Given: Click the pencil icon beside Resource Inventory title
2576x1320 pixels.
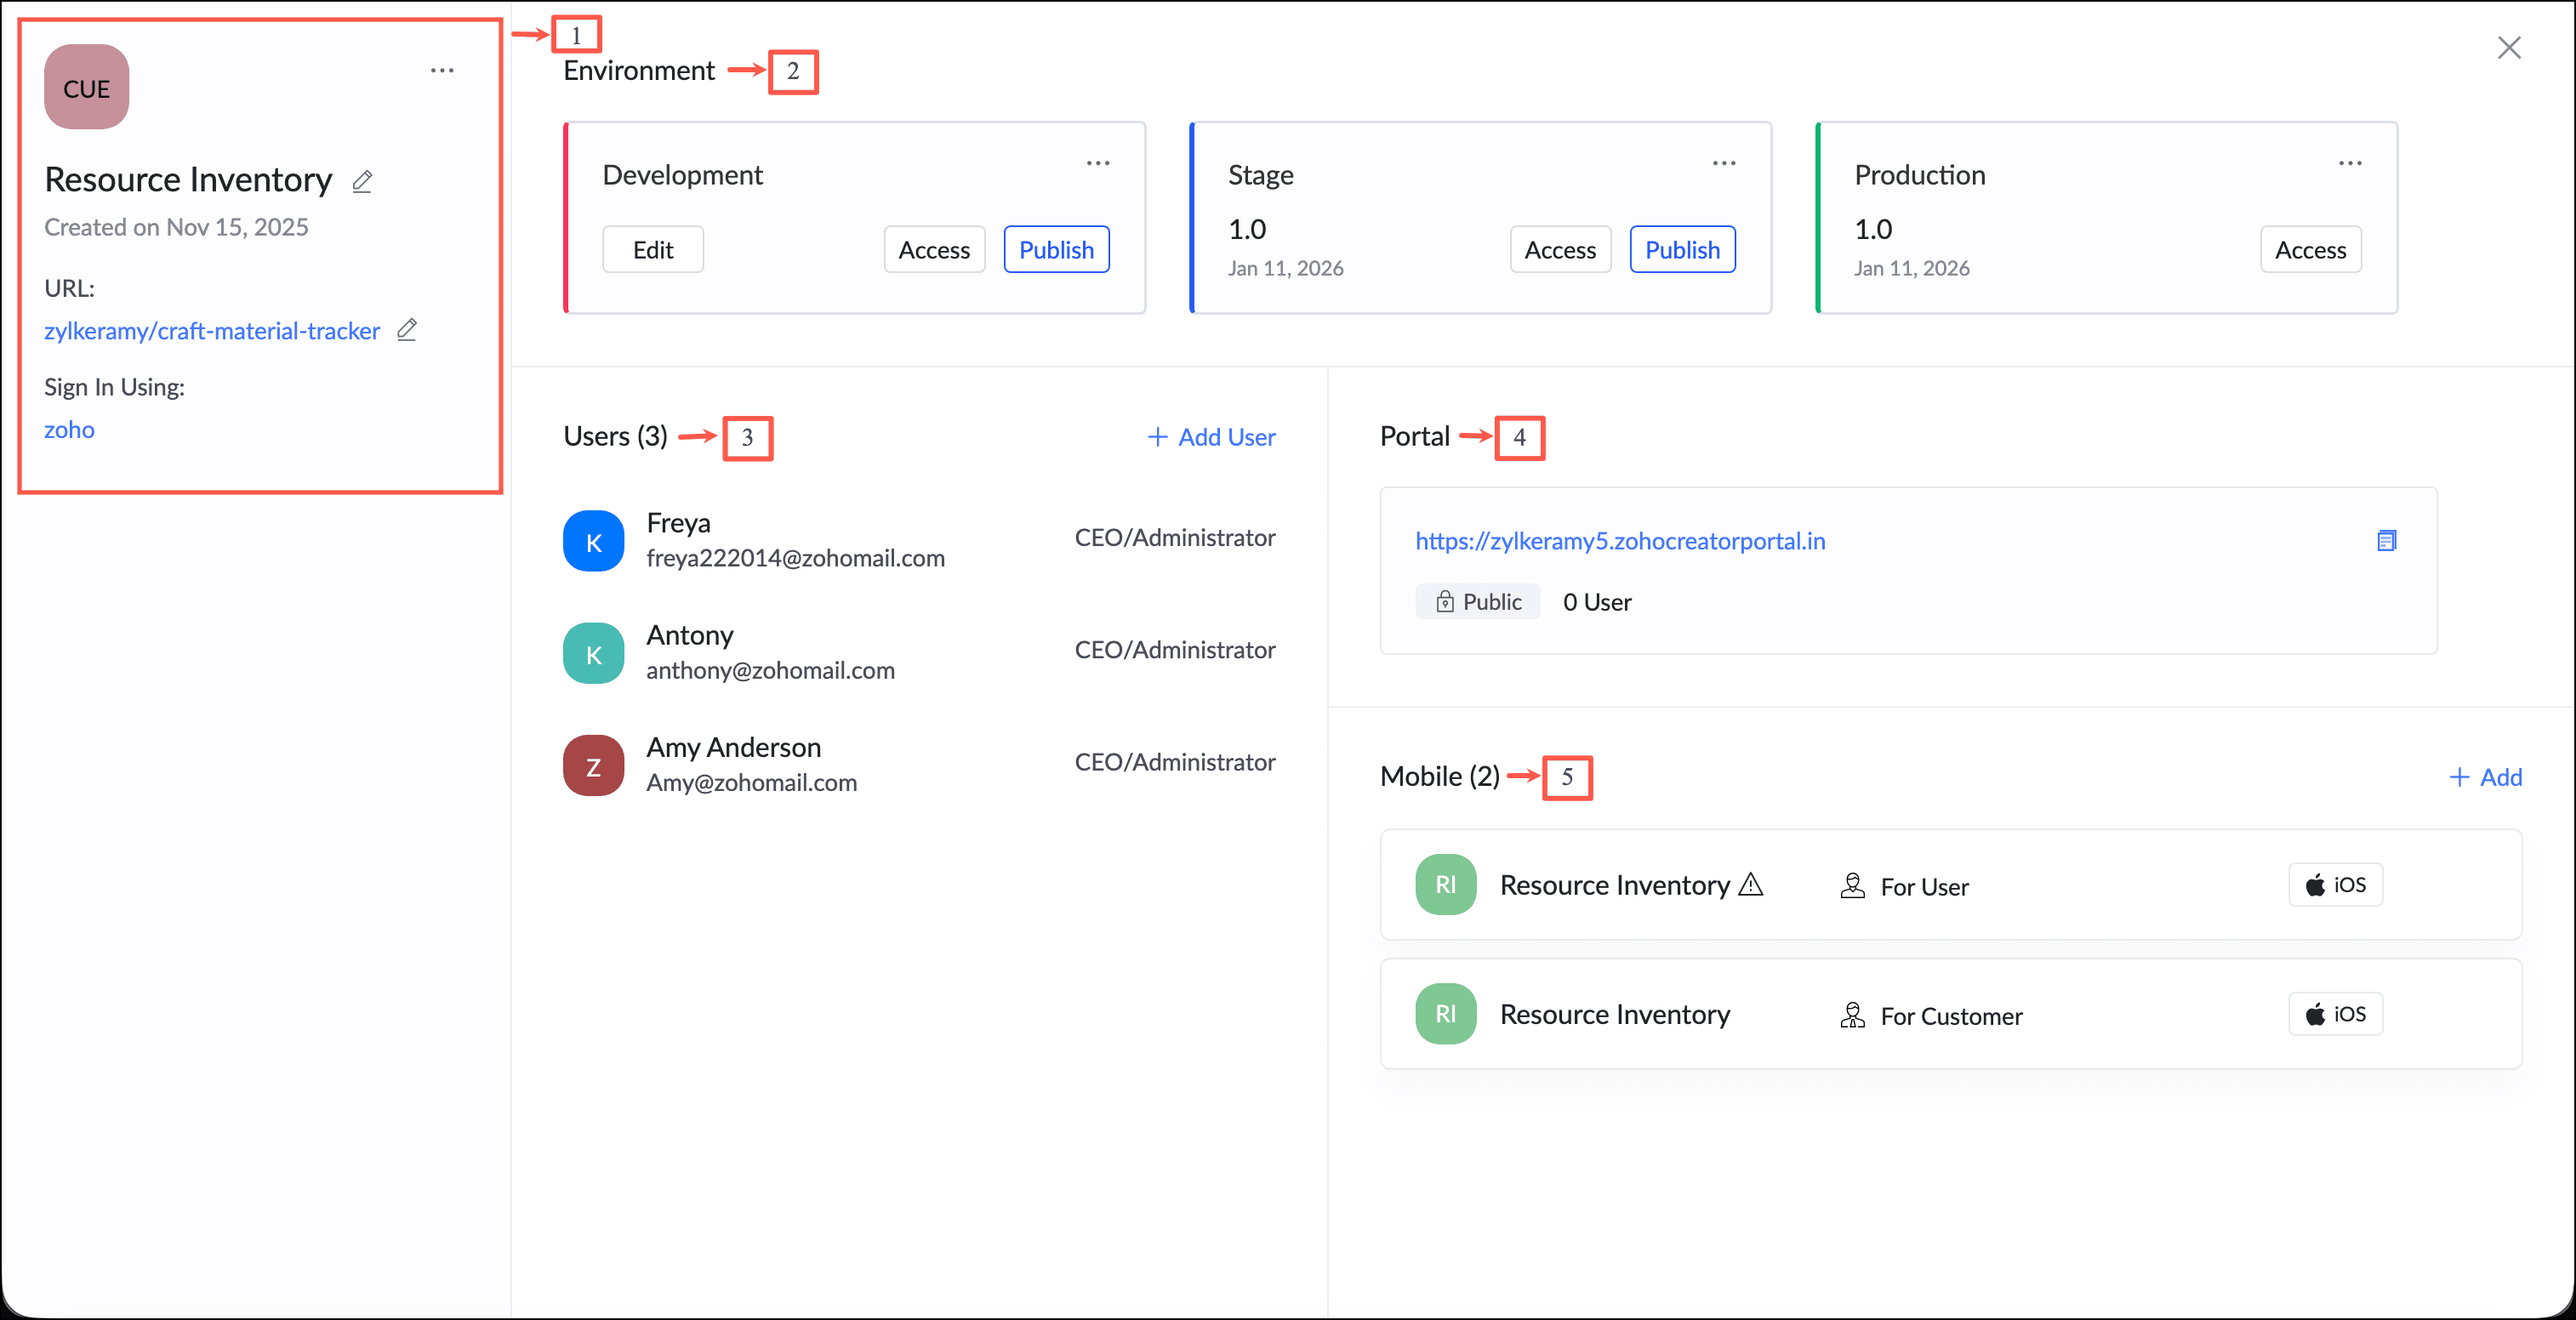Looking at the screenshot, I should click(362, 181).
